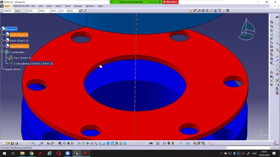This screenshot has height=157, width=280.
Task: Click the compass in viewport corner
Action: pyautogui.click(x=247, y=29)
